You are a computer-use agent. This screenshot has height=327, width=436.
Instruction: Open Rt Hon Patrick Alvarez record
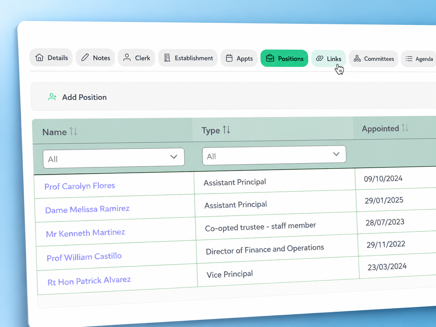(89, 281)
